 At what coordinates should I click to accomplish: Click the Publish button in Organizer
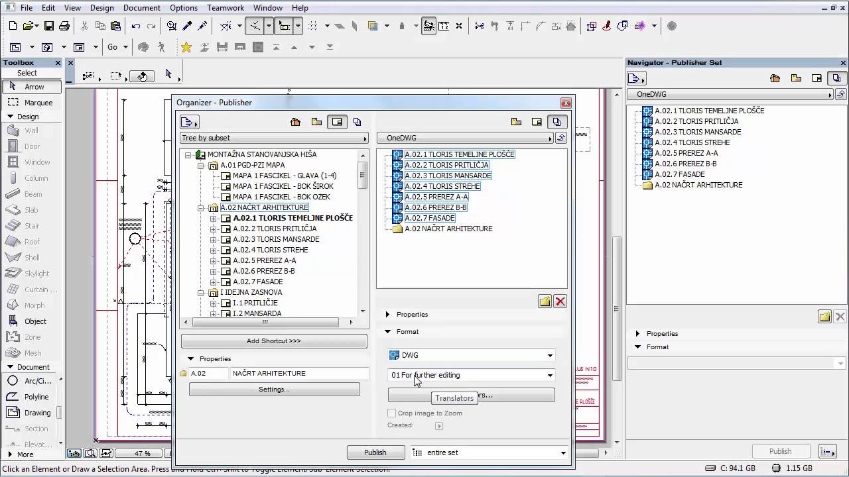[375, 452]
